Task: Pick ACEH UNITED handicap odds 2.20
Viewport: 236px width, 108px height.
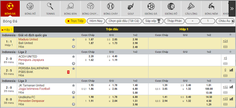Action: click(91, 56)
